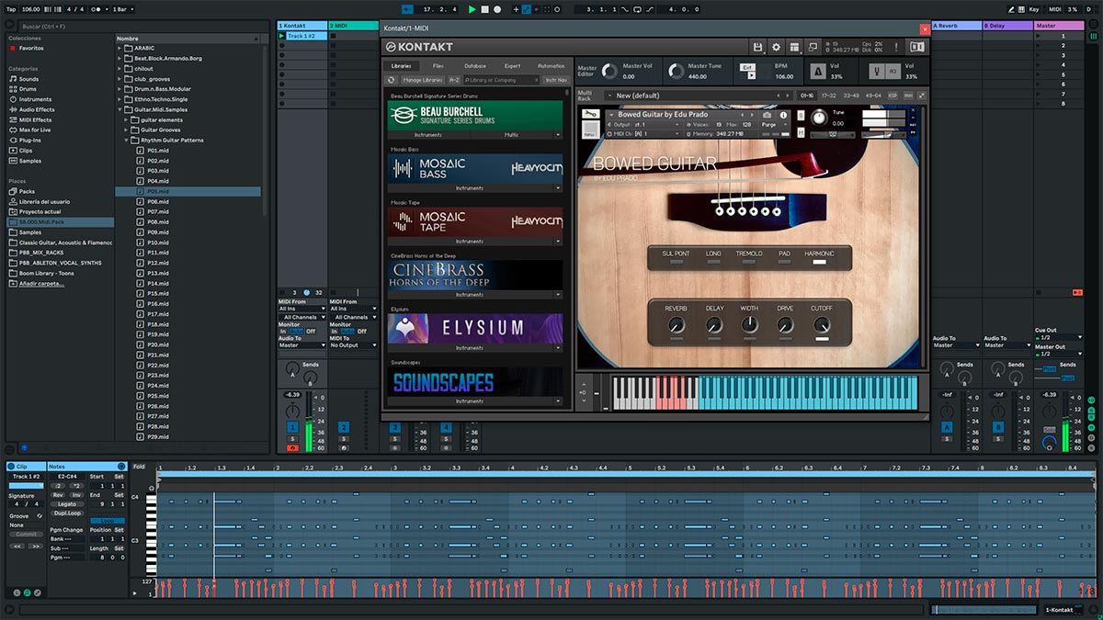Open the Files tab in Kontakt browser
1103x620 pixels.
[438, 66]
